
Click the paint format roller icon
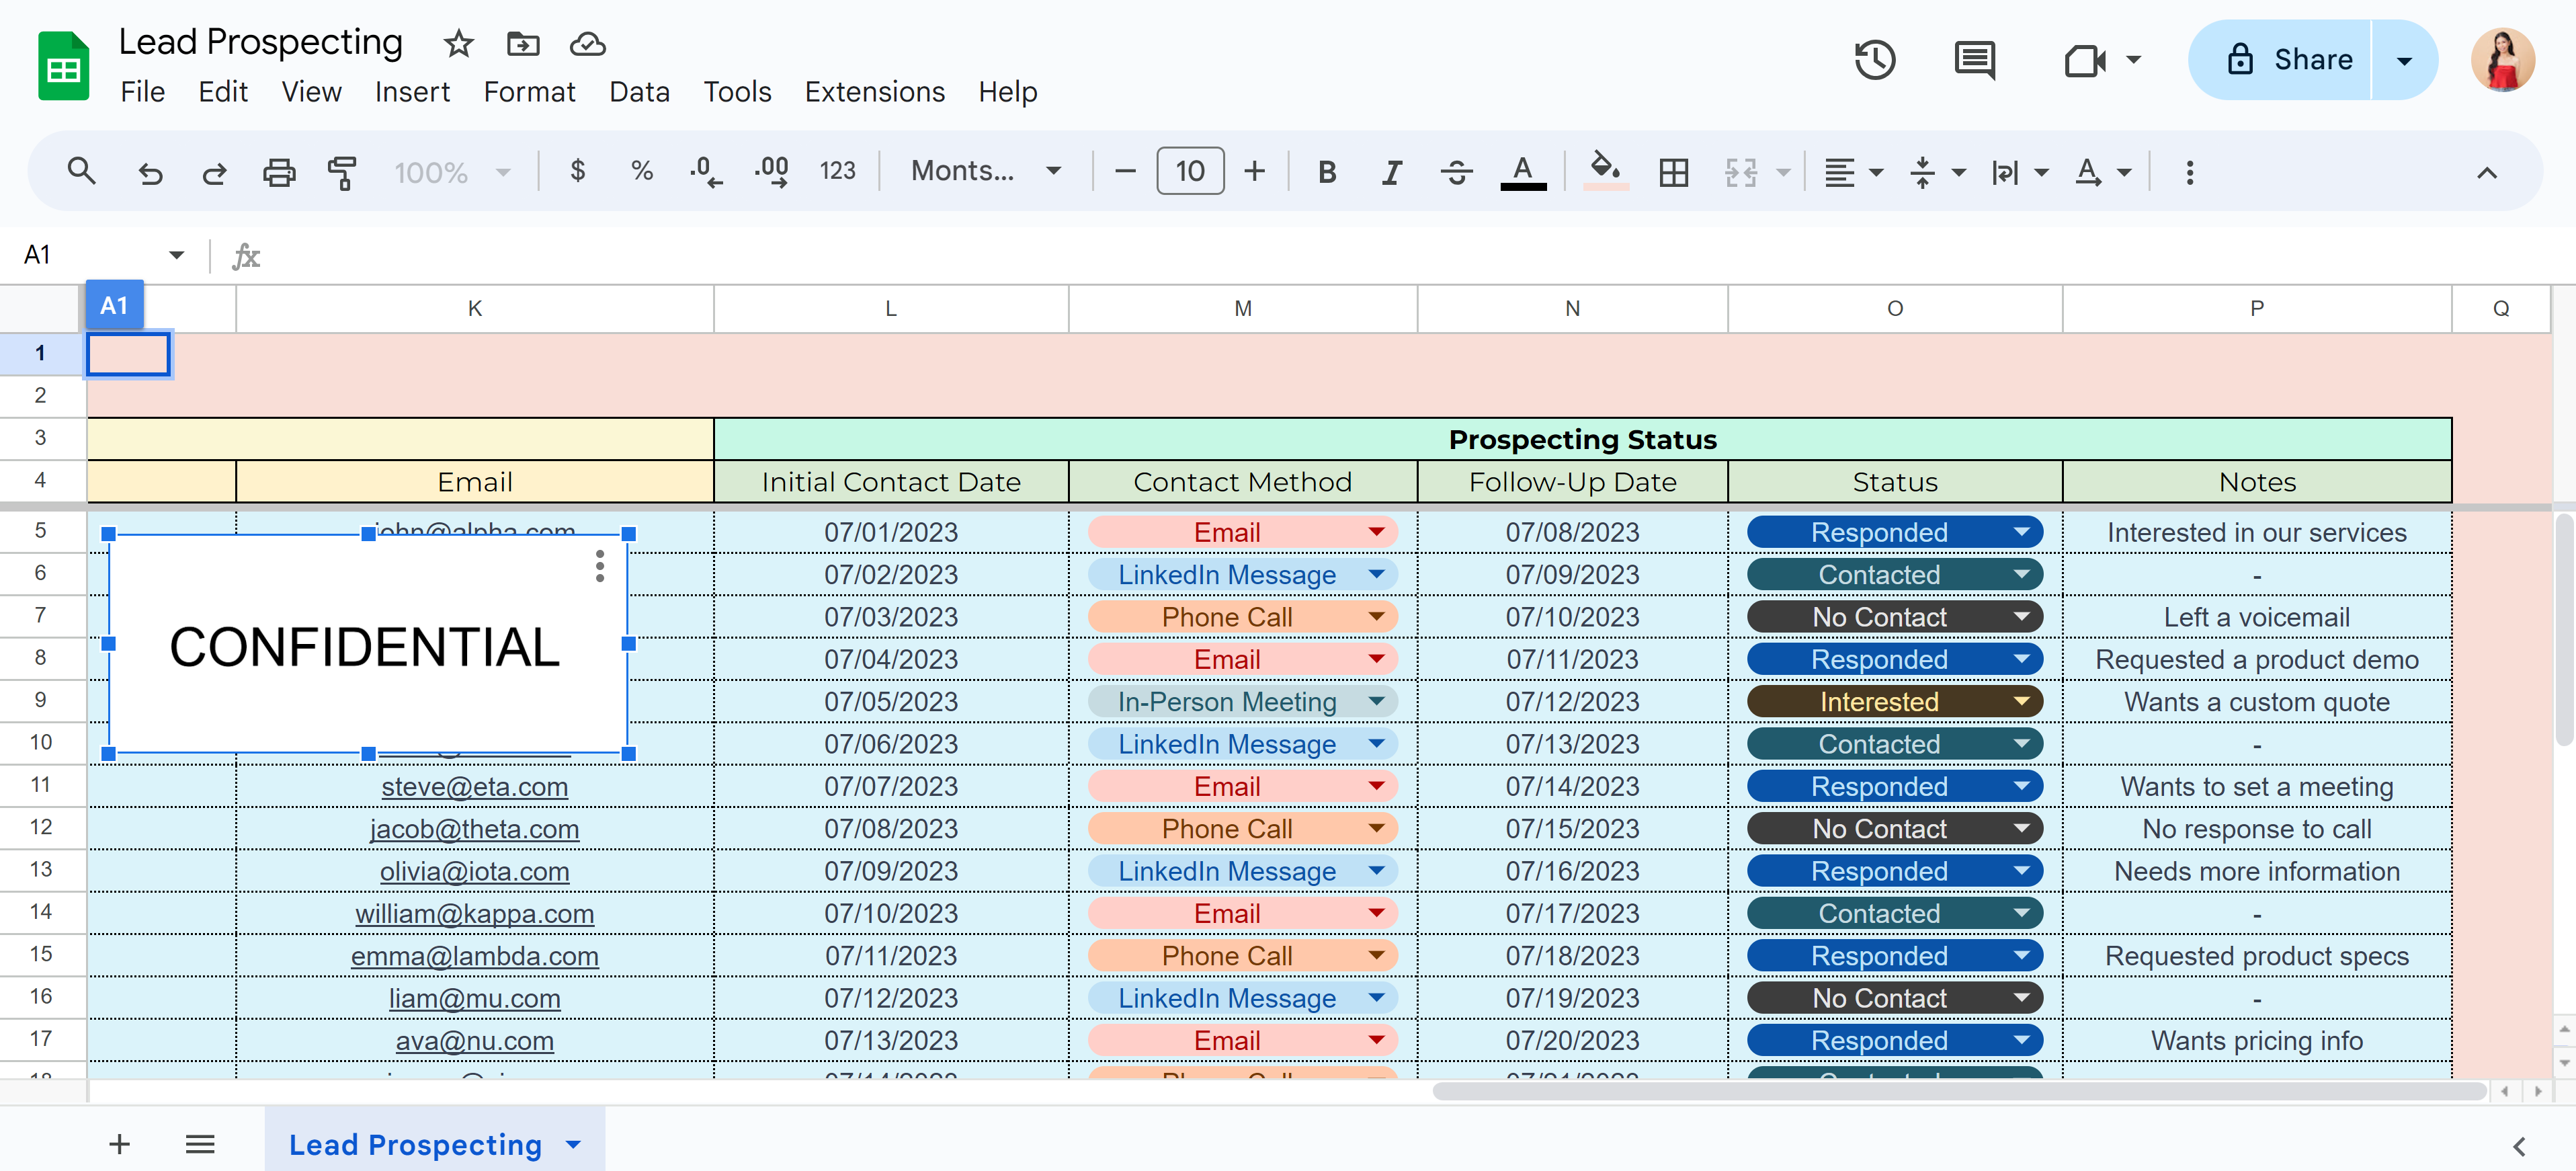[x=342, y=172]
